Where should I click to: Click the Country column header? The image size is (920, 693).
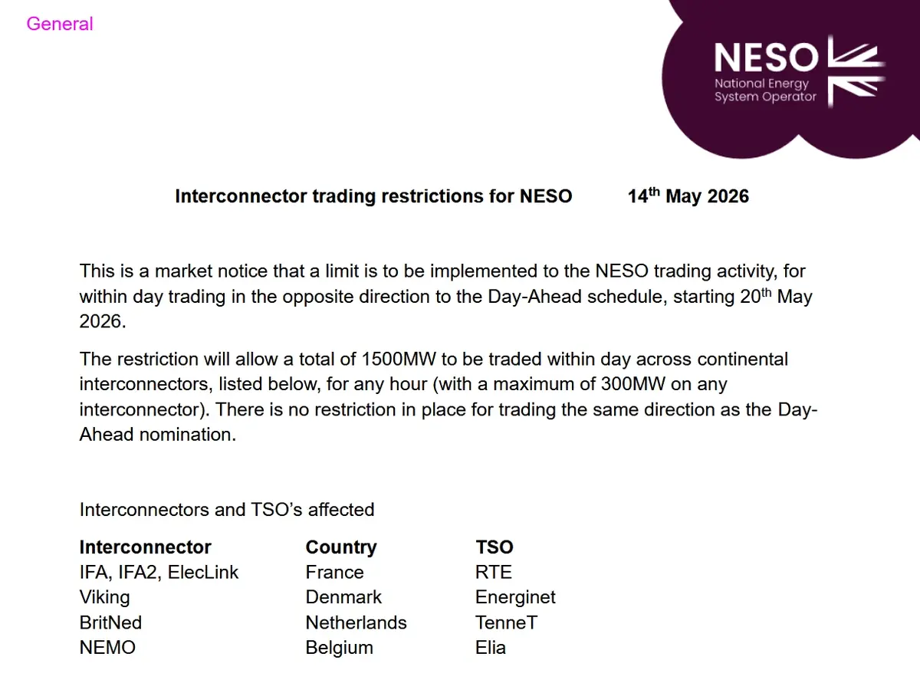[x=341, y=547]
